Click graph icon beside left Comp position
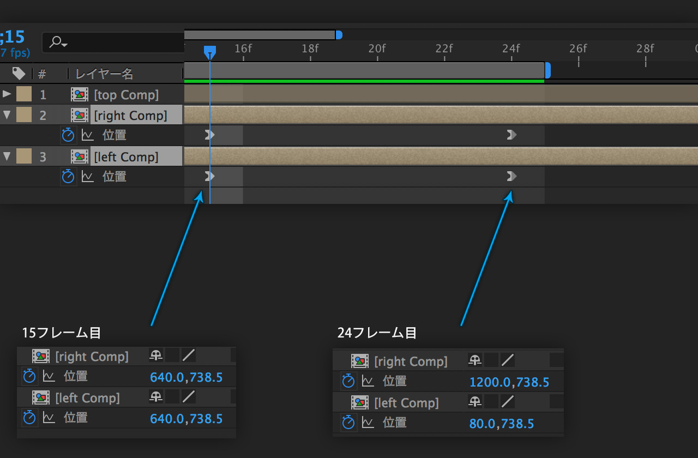698x458 pixels. point(87,177)
